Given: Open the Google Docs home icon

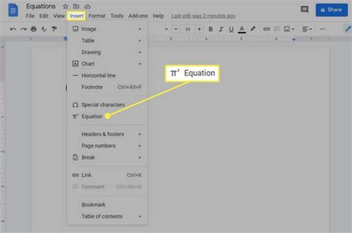Looking at the screenshot, I should 13,10.
